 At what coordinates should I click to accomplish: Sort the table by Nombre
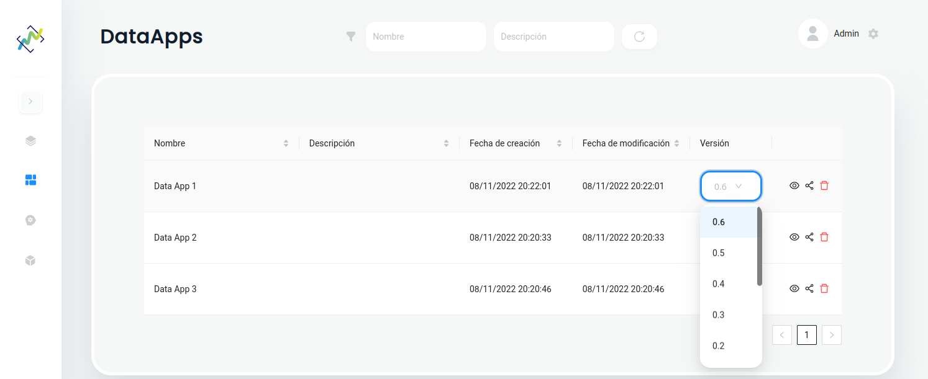tap(286, 143)
